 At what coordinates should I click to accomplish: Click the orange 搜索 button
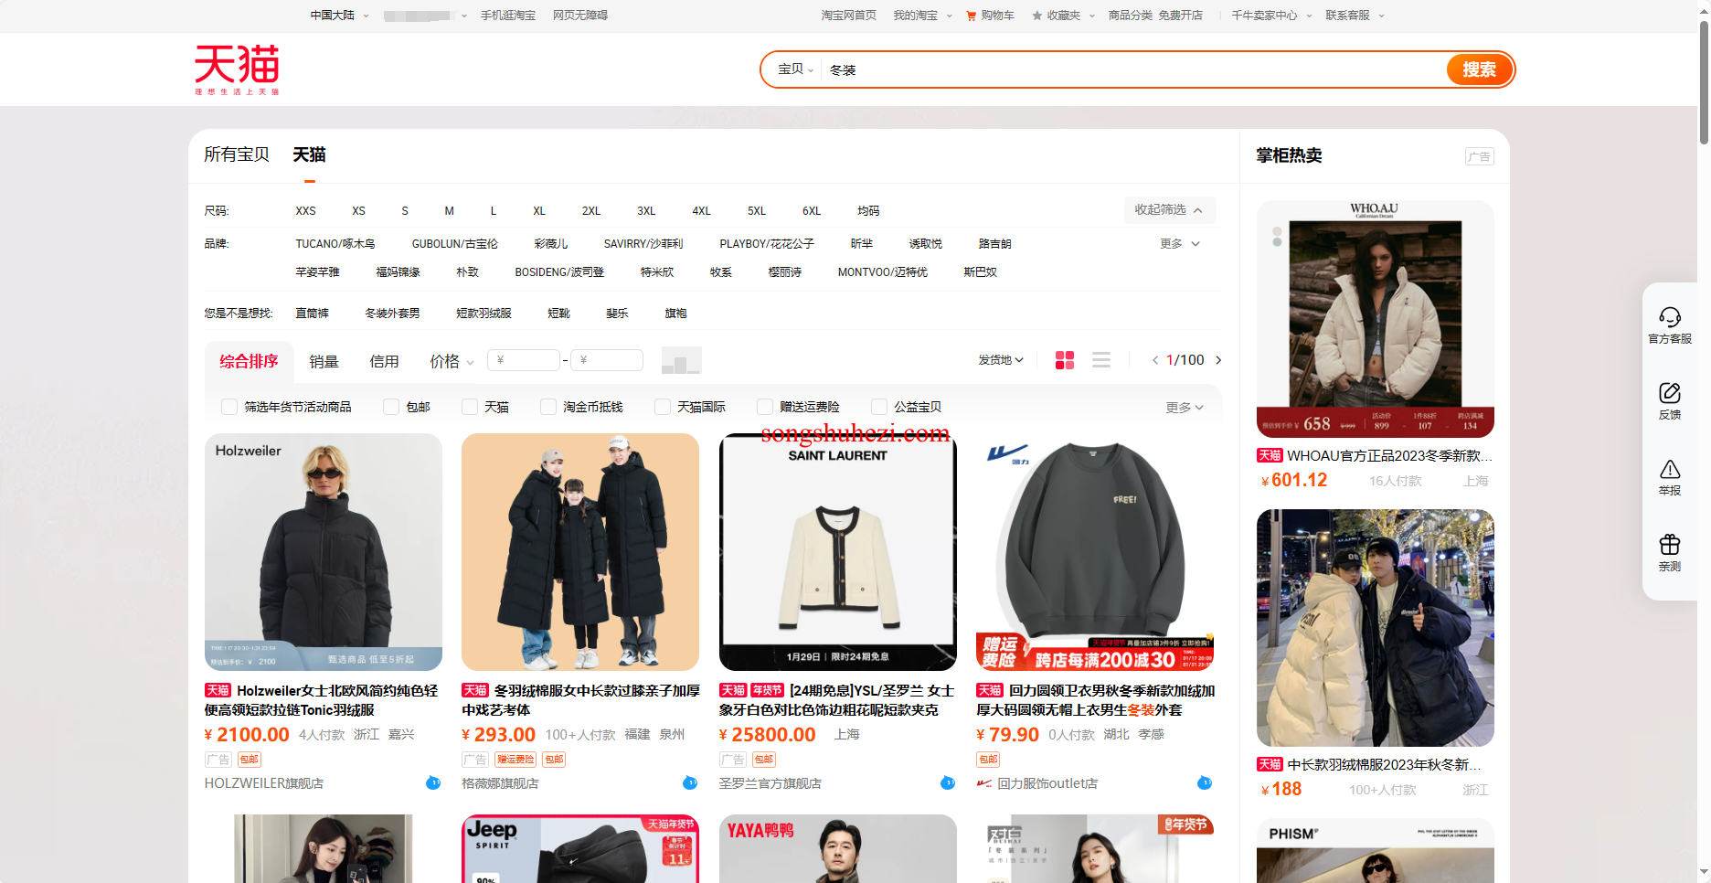click(1479, 69)
